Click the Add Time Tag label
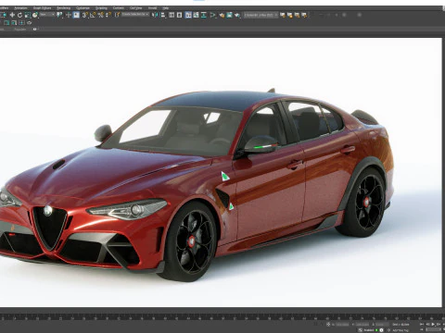This screenshot has height=333, width=445. point(400,330)
